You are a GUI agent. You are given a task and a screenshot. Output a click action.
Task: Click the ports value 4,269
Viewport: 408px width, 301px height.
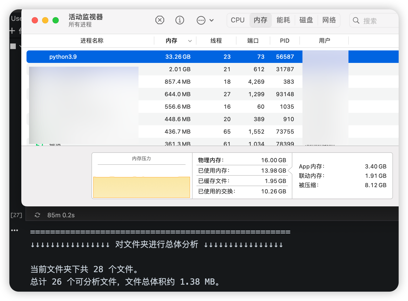[x=256, y=82]
